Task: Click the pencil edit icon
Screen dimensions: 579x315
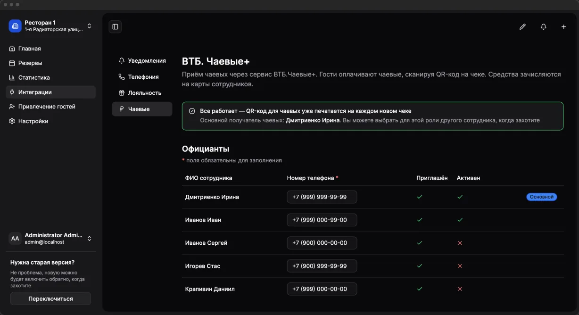Action: click(522, 27)
